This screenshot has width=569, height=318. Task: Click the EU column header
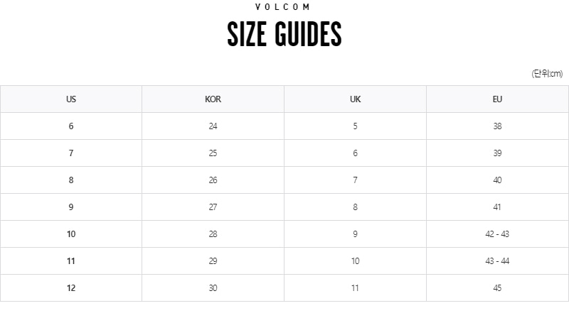(497, 99)
